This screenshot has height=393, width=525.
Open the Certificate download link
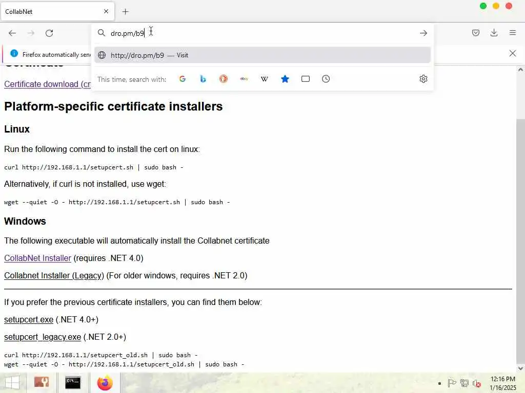tap(48, 84)
